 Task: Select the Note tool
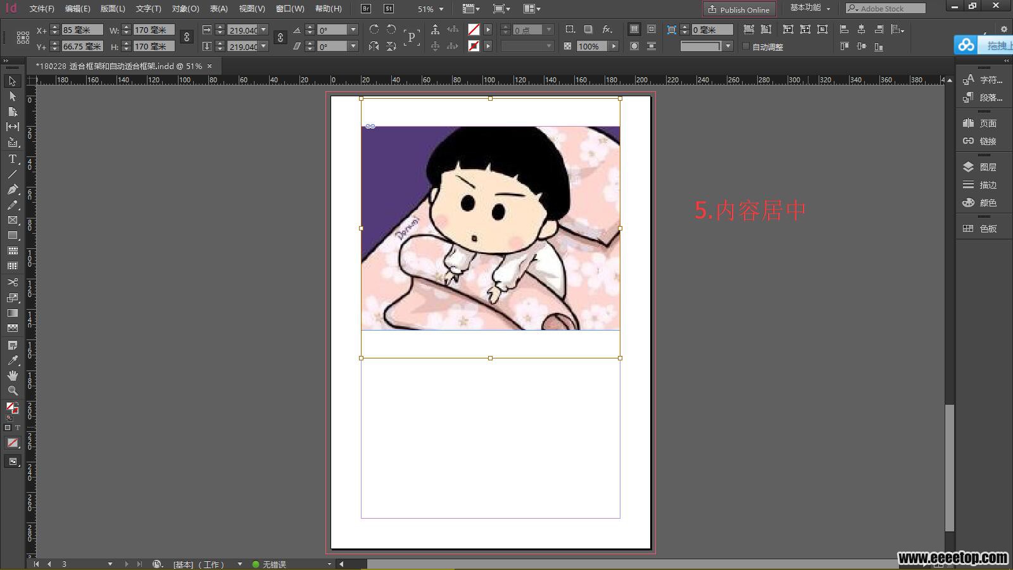[x=12, y=345]
